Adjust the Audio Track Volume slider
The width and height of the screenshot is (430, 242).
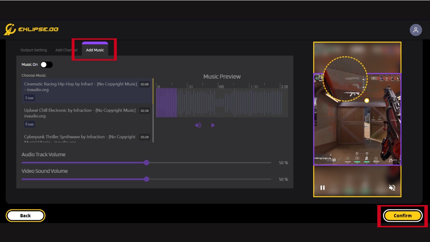tap(146, 162)
